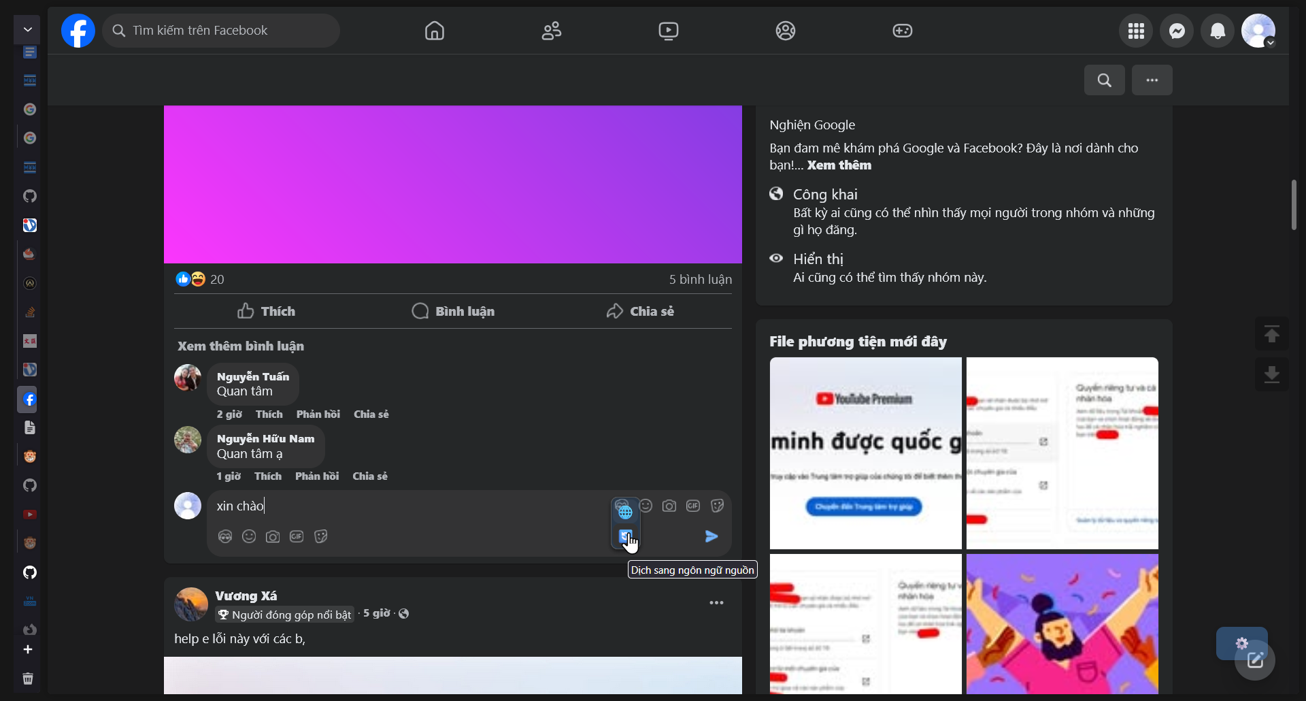Open sticker picker in bottom comment icon row

click(321, 536)
